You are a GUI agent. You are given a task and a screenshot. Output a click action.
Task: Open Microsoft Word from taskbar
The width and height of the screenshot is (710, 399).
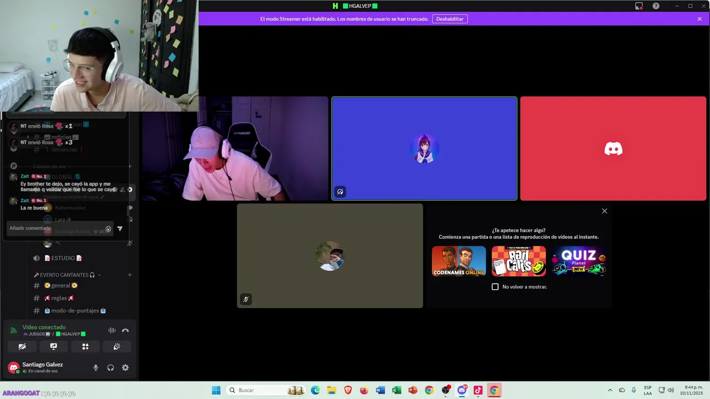click(380, 390)
